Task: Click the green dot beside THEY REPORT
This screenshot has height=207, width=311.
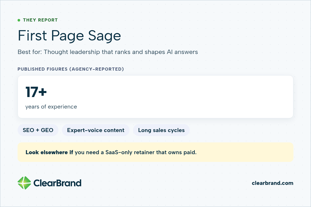Action: coord(19,20)
